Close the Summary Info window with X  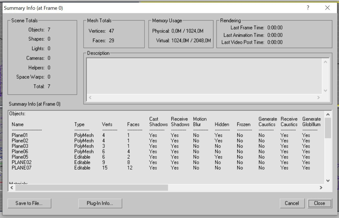pos(327,8)
